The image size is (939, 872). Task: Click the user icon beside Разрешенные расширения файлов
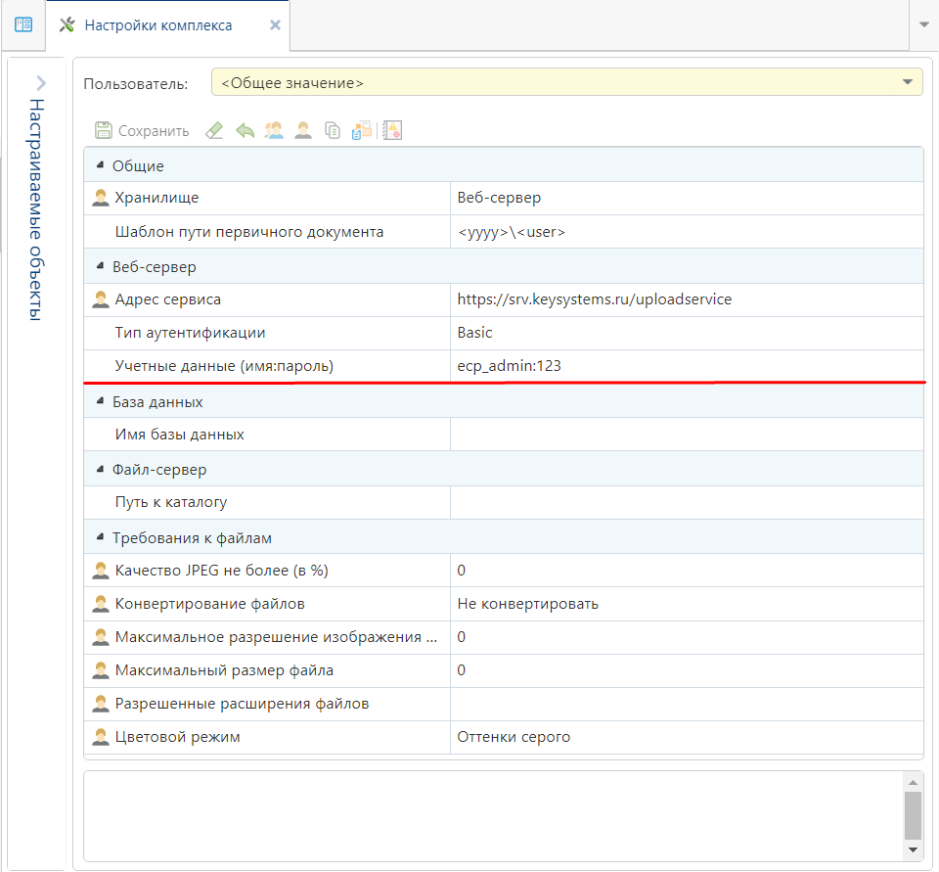click(101, 704)
